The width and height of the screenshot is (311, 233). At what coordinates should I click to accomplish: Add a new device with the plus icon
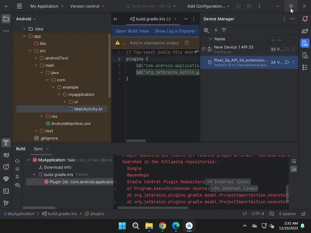coord(216,30)
